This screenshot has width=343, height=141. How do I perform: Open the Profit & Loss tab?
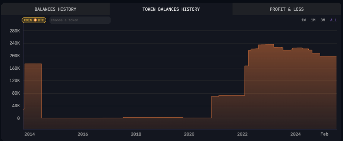[287, 9]
